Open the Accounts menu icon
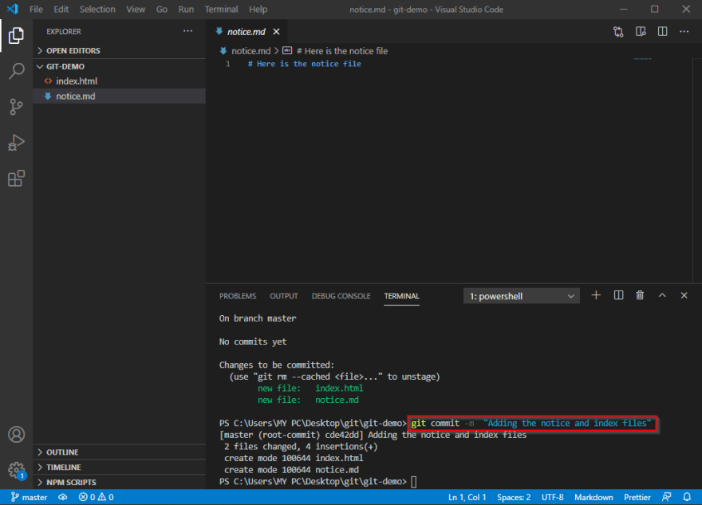 [x=16, y=434]
